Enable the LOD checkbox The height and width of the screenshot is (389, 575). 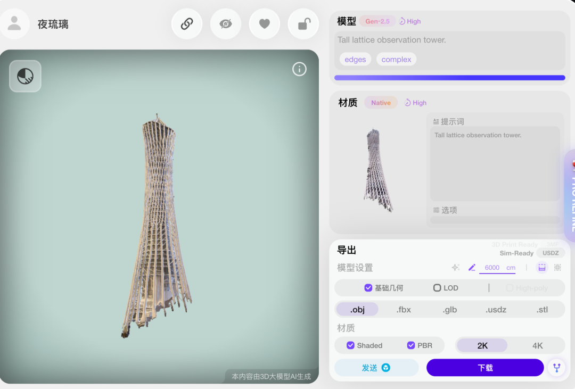[x=437, y=288]
